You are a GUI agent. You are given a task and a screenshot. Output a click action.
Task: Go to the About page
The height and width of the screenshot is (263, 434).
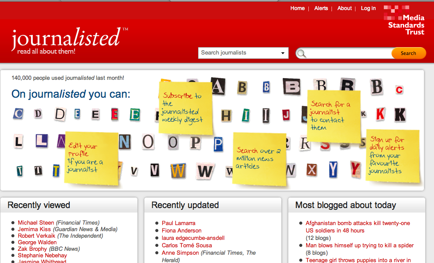tap(344, 8)
